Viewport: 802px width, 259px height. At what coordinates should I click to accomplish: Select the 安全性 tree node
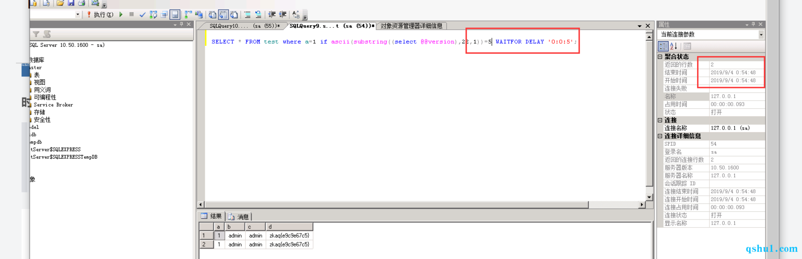pyautogui.click(x=42, y=120)
